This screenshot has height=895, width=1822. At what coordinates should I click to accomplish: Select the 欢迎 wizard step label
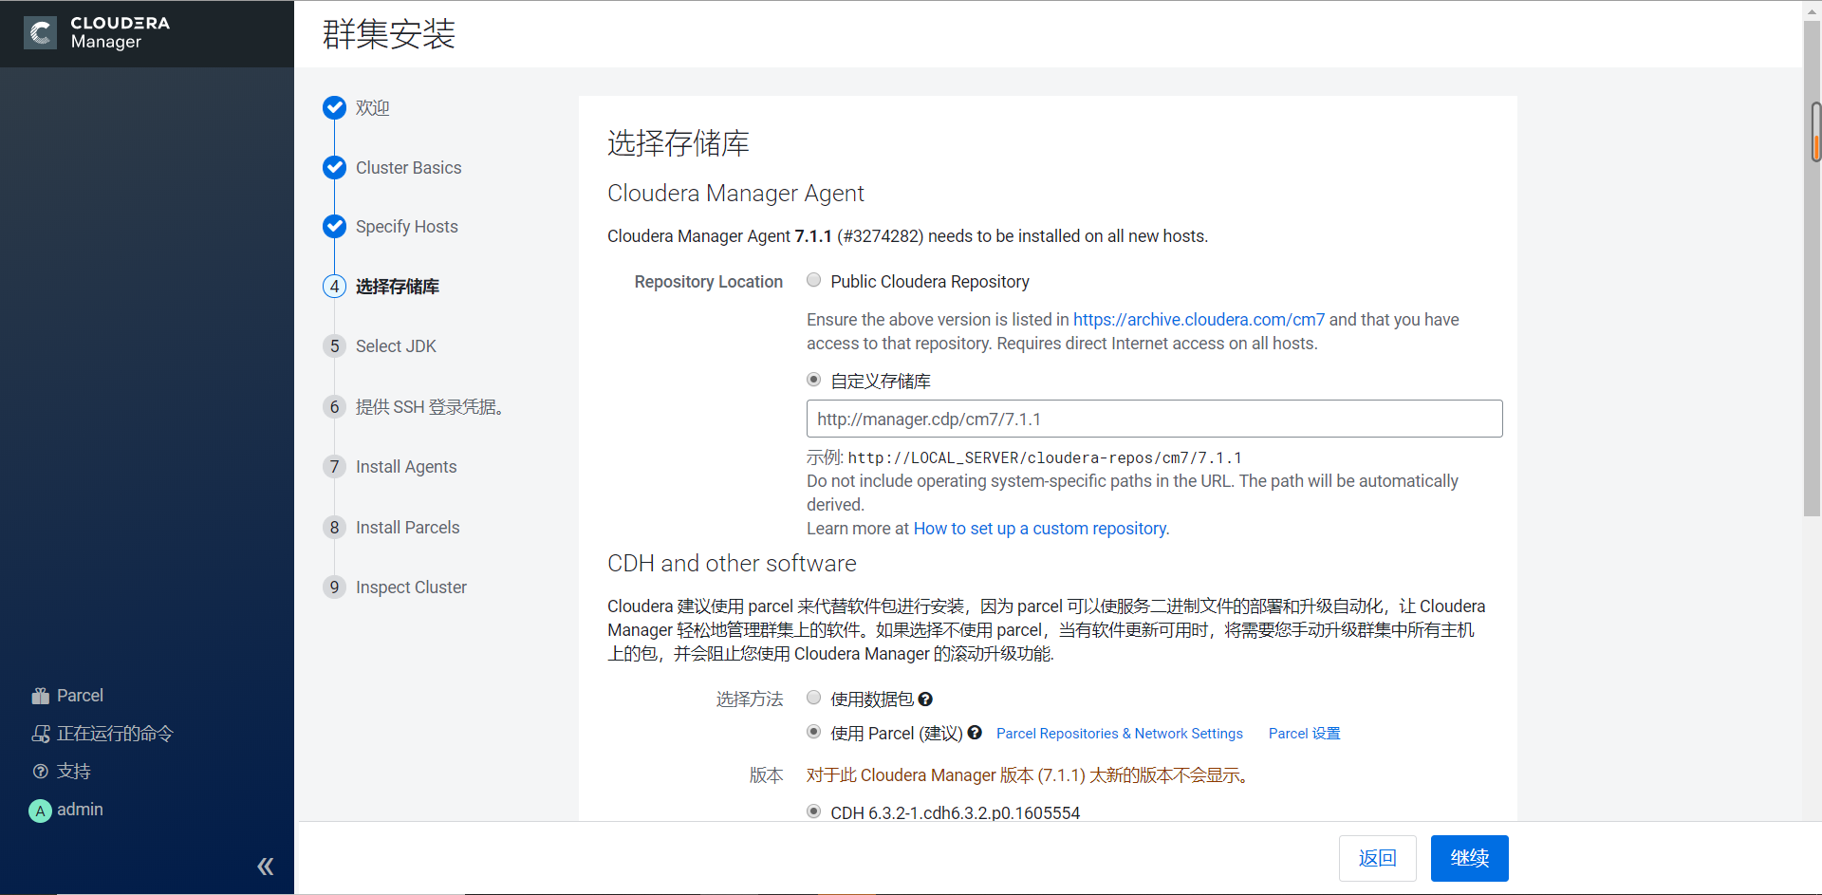coord(373,108)
